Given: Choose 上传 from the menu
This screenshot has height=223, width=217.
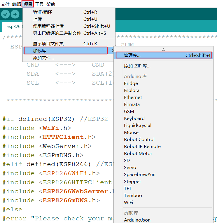Looking at the screenshot, I should [69, 19].
